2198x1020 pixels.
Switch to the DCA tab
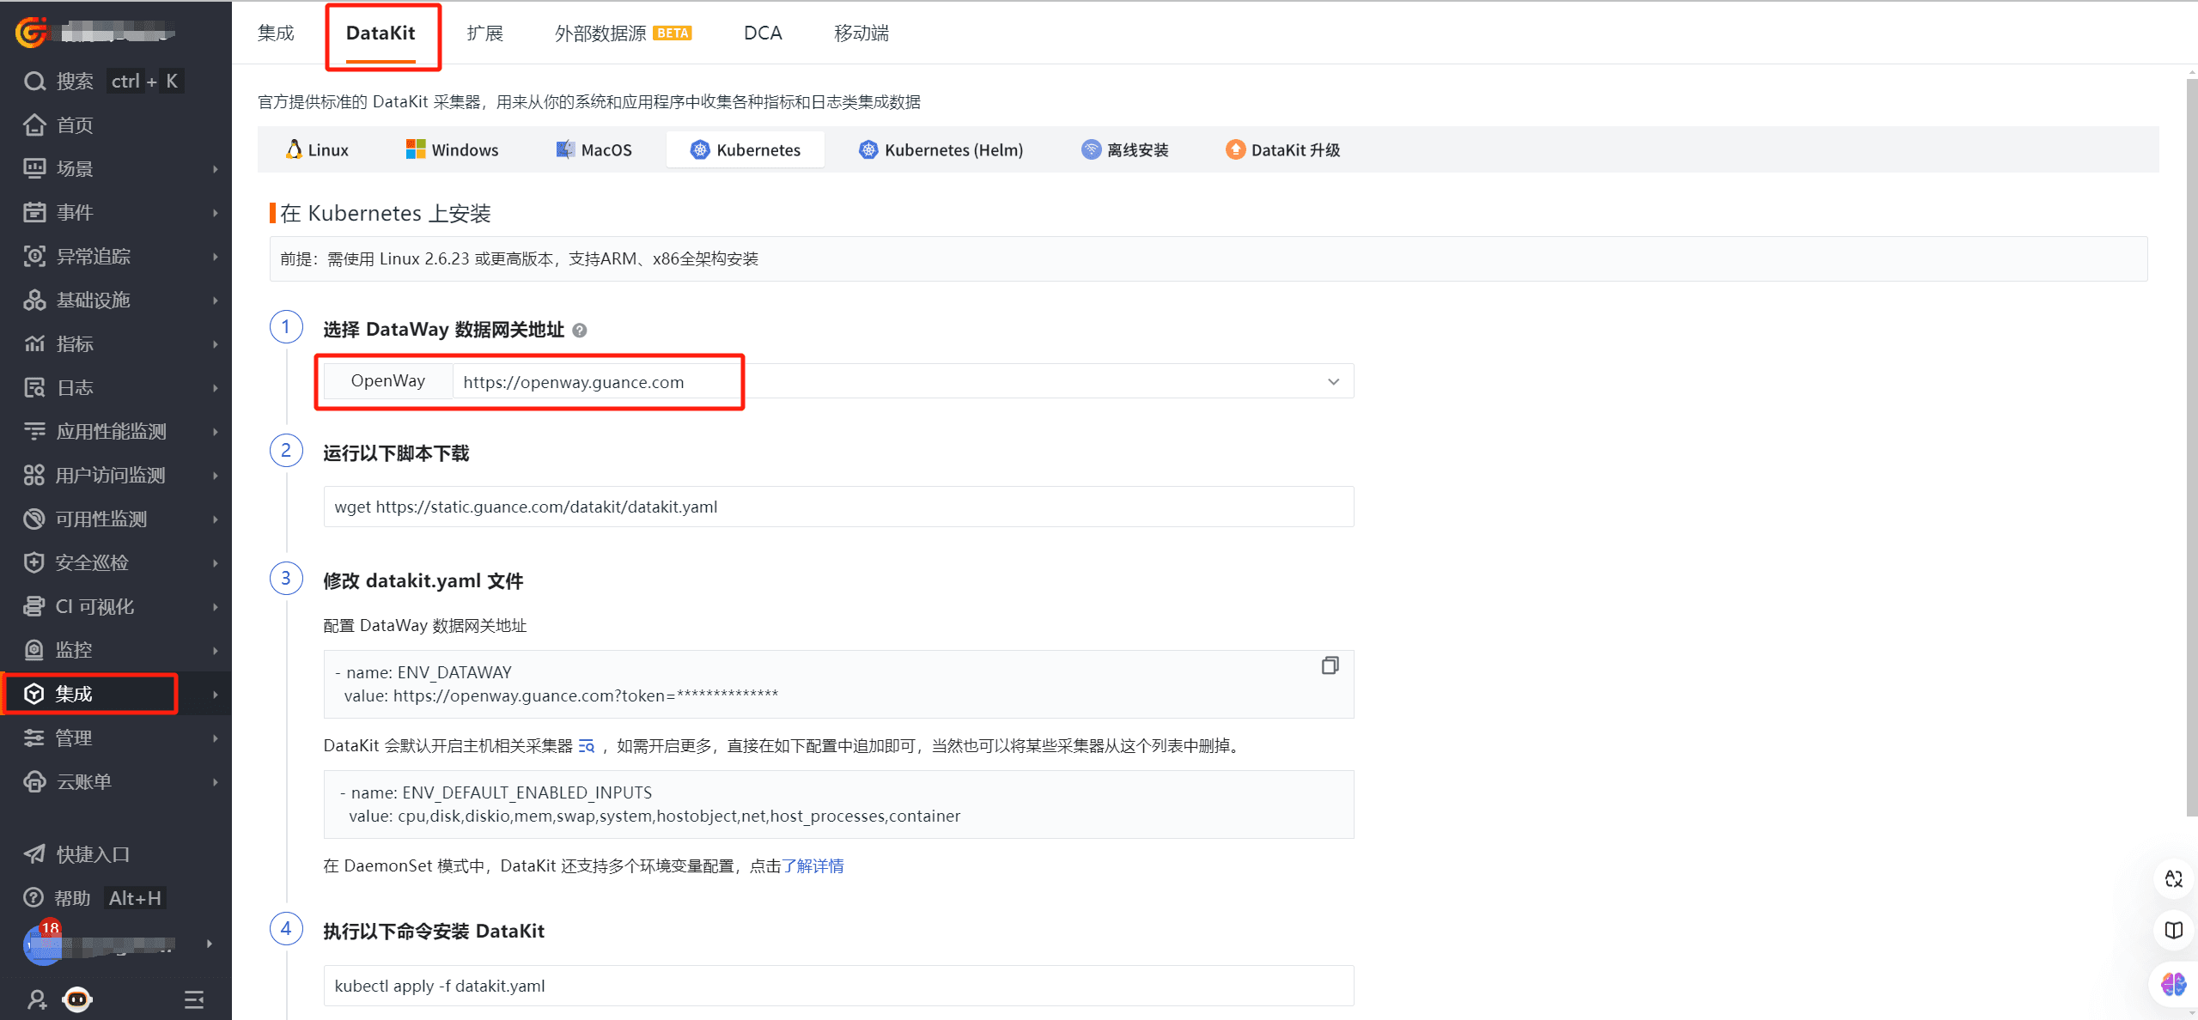(x=763, y=33)
